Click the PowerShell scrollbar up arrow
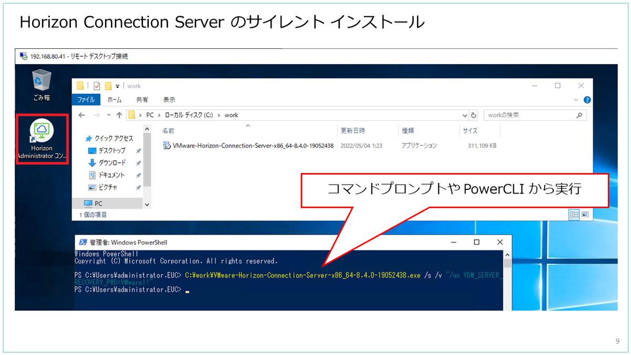 tap(507, 255)
